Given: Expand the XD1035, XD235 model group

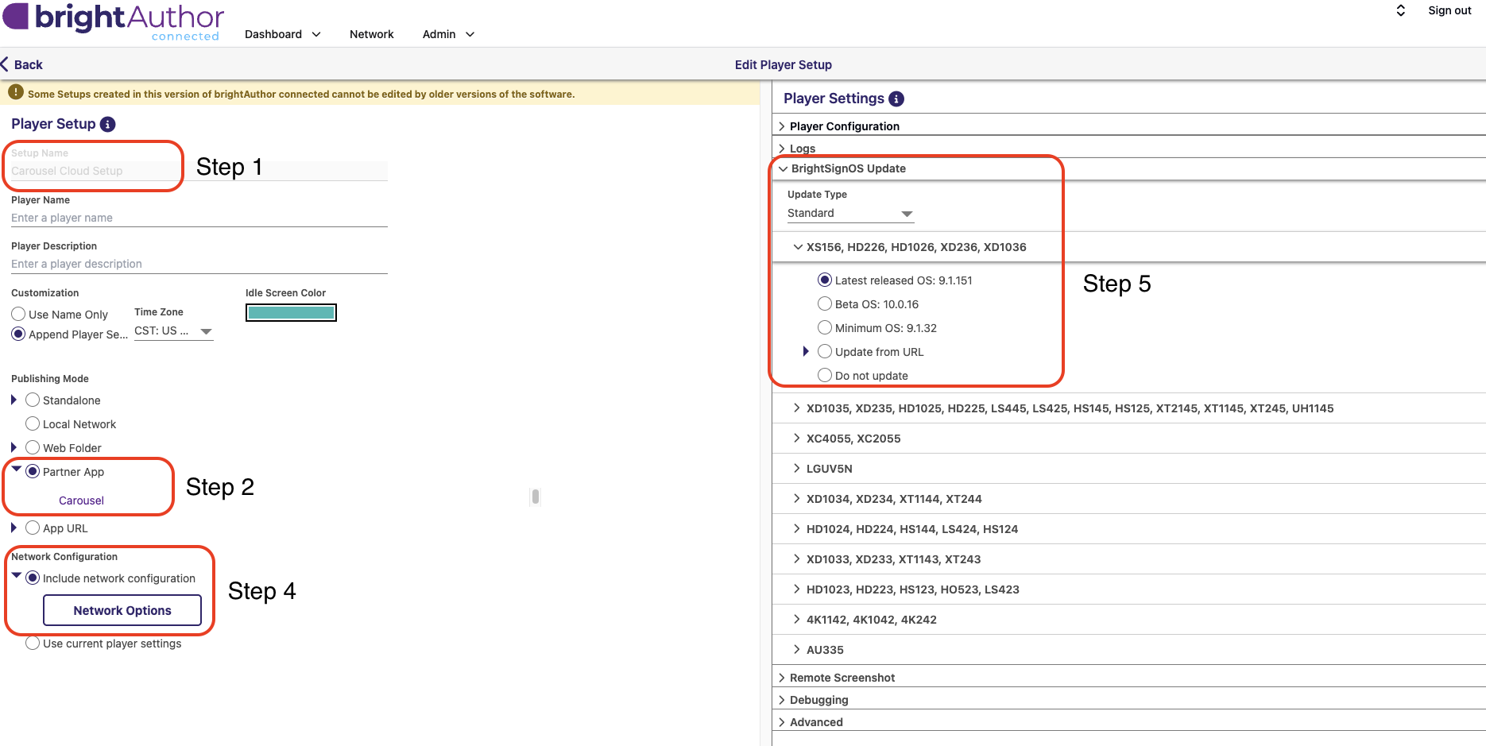Looking at the screenshot, I should point(1128,408).
